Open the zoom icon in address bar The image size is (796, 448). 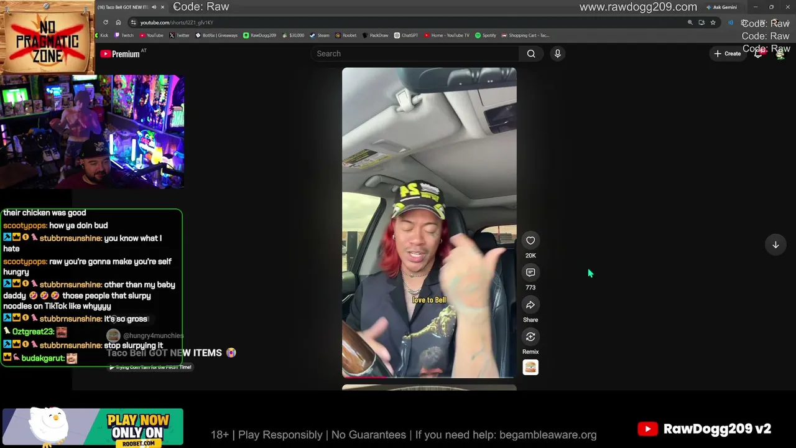point(690,22)
